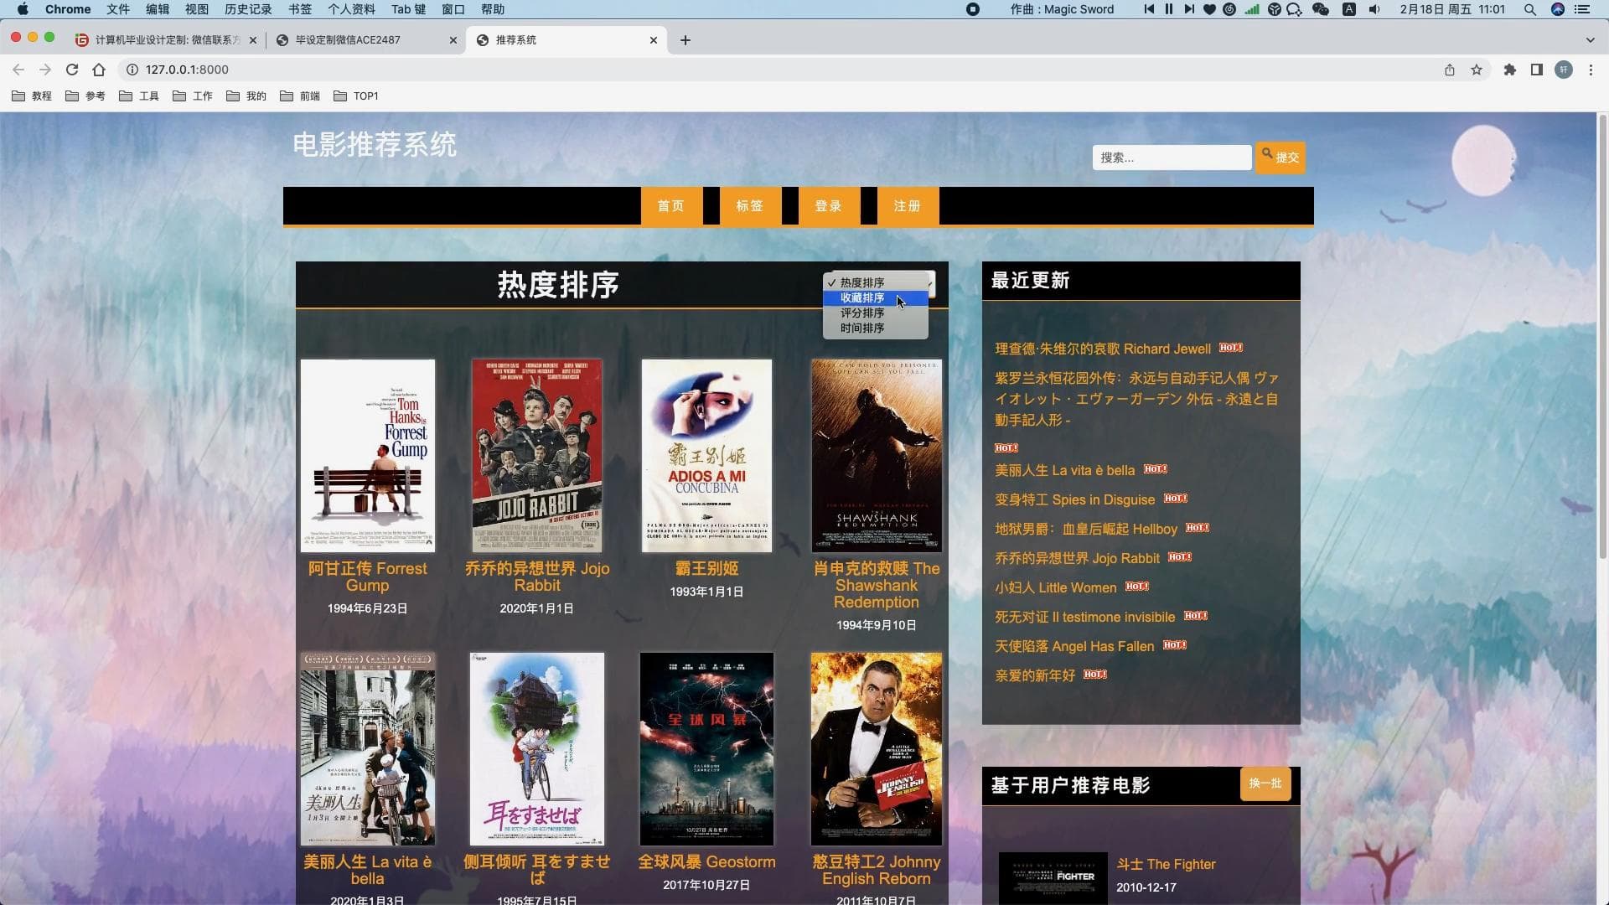1609x905 pixels.
Task: Open the 教程 bookmark folder
Action: (x=32, y=96)
